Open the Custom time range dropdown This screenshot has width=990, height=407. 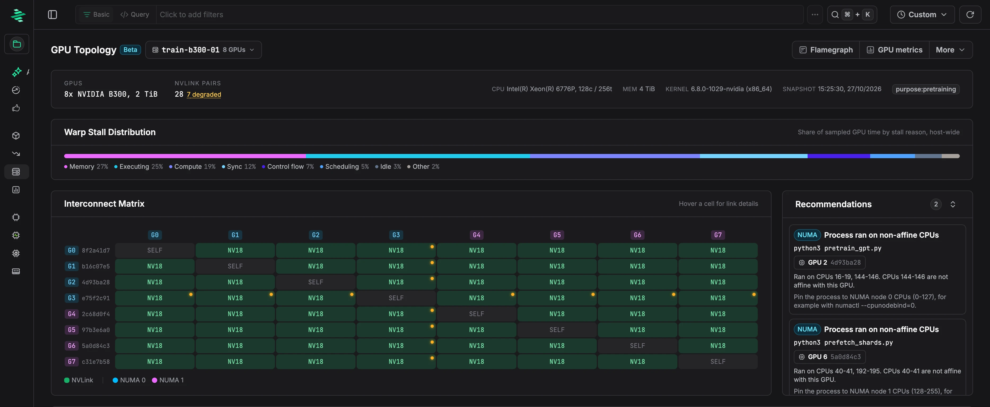922,15
